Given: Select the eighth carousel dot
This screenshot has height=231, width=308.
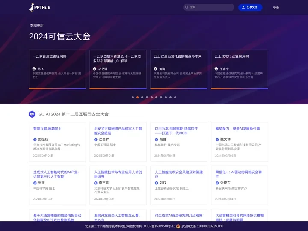Looking at the screenshot, I should [x=166, y=97].
